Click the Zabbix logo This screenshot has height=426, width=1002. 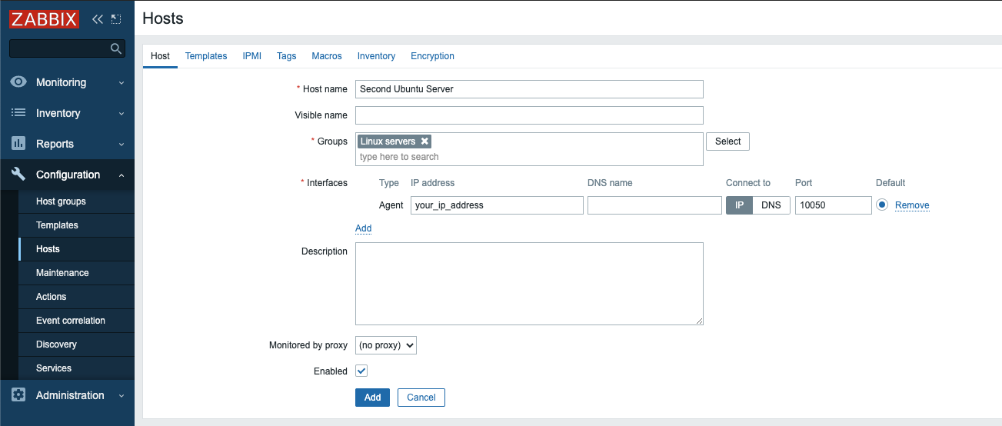coord(45,19)
